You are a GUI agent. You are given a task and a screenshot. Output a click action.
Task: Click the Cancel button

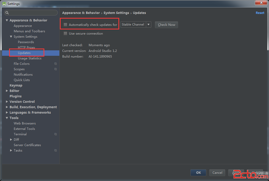coord(217,173)
